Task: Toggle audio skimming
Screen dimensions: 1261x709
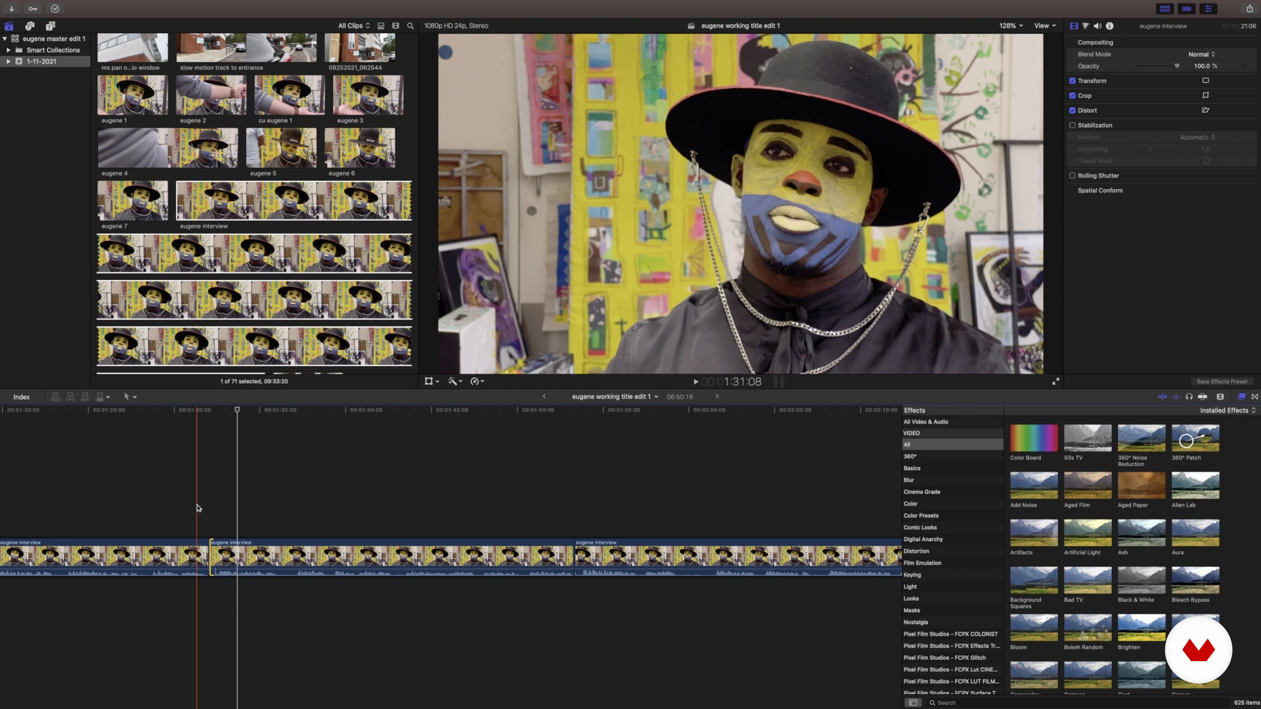Action: (1176, 397)
